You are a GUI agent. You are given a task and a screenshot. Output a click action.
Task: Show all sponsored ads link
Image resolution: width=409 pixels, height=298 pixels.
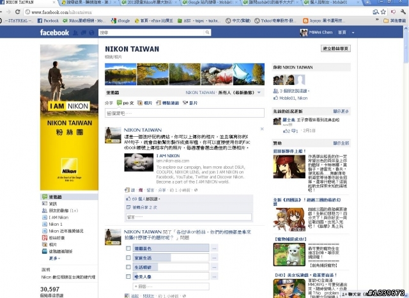(341, 143)
